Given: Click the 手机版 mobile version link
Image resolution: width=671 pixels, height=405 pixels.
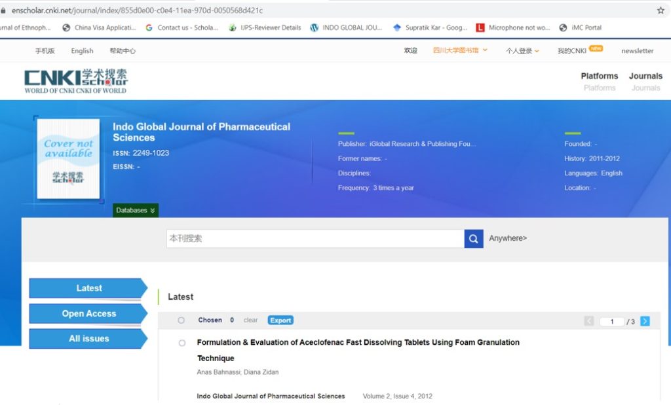Looking at the screenshot, I should (45, 51).
